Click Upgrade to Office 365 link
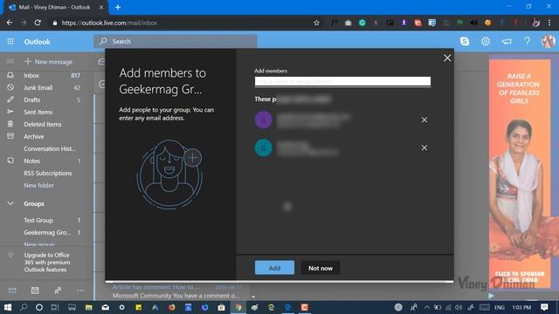This screenshot has height=314, width=559. pyautogui.click(x=46, y=263)
